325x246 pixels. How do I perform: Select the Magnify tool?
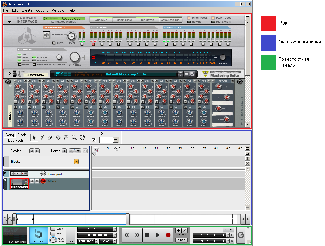[x=74, y=138]
